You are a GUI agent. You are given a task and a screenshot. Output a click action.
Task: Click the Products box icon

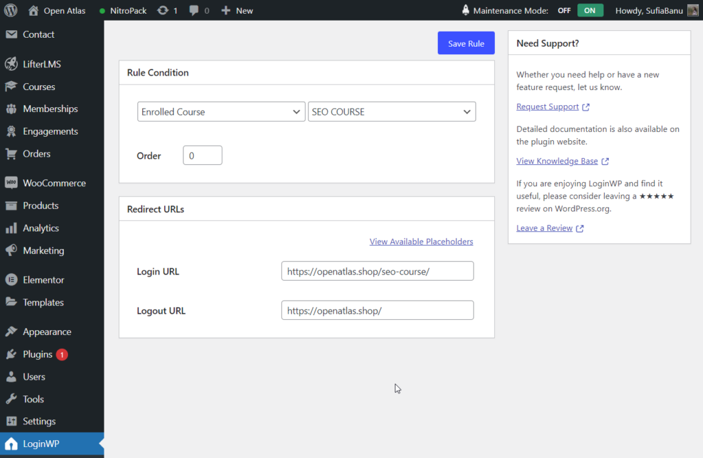pyautogui.click(x=11, y=205)
